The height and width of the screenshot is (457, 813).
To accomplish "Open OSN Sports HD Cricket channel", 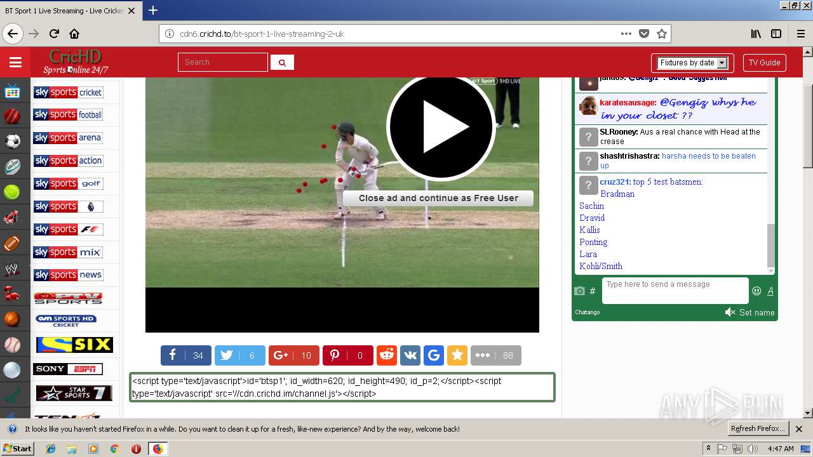I will click(66, 321).
